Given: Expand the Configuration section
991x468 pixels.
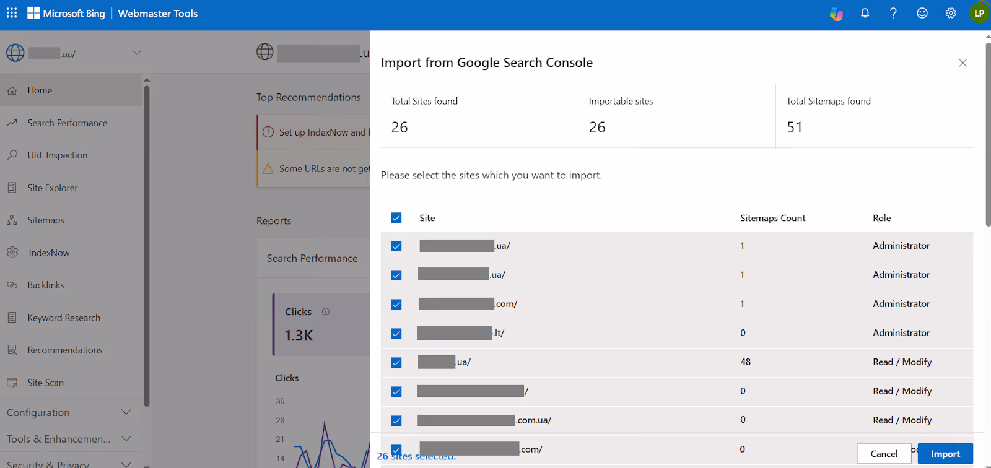Looking at the screenshot, I should [126, 412].
